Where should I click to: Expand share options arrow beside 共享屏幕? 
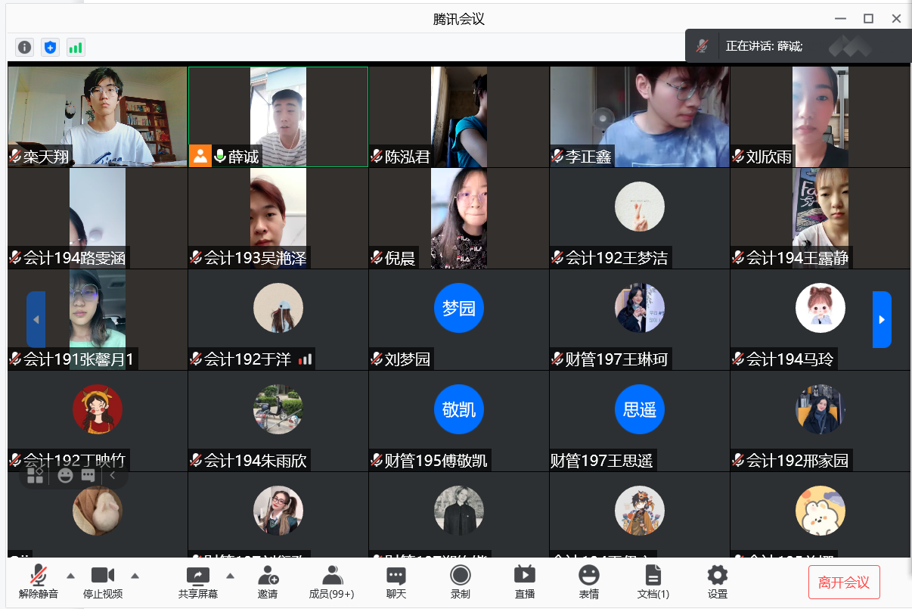[231, 575]
